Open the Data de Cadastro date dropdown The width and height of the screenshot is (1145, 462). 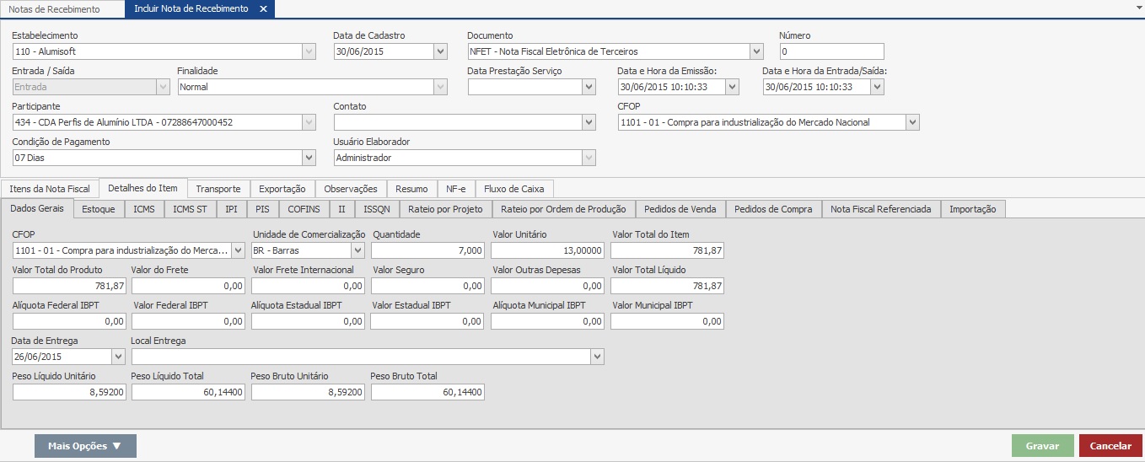[x=440, y=51]
